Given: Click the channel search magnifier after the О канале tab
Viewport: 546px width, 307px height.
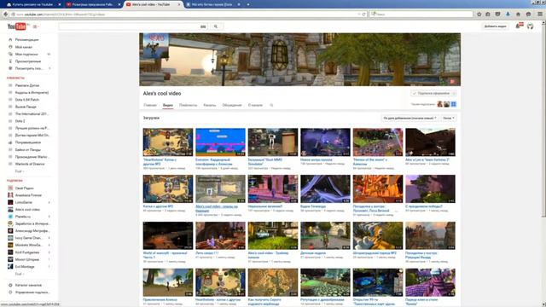Looking at the screenshot, I should pyautogui.click(x=271, y=105).
